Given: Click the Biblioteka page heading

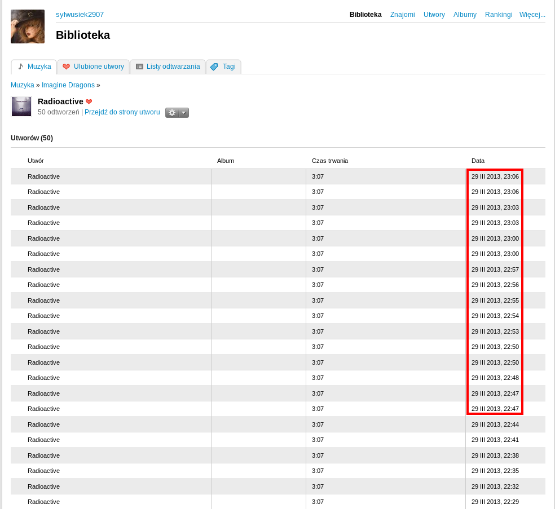Looking at the screenshot, I should pos(83,35).
